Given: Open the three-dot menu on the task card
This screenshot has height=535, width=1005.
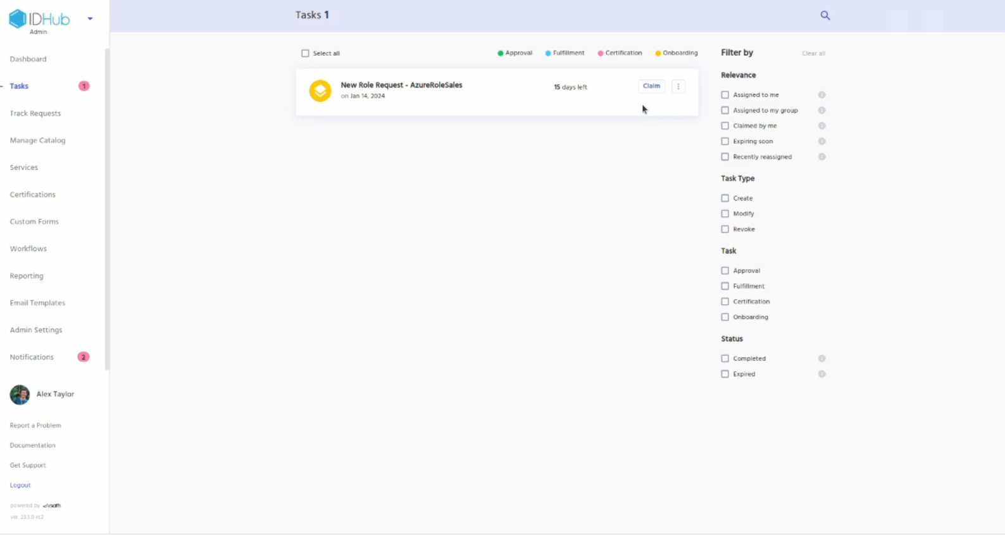Looking at the screenshot, I should (678, 87).
